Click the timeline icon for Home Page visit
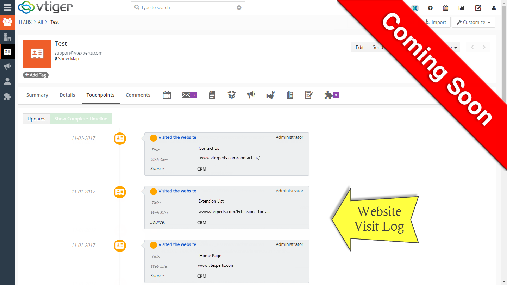The height and width of the screenshot is (285, 507). tap(120, 246)
